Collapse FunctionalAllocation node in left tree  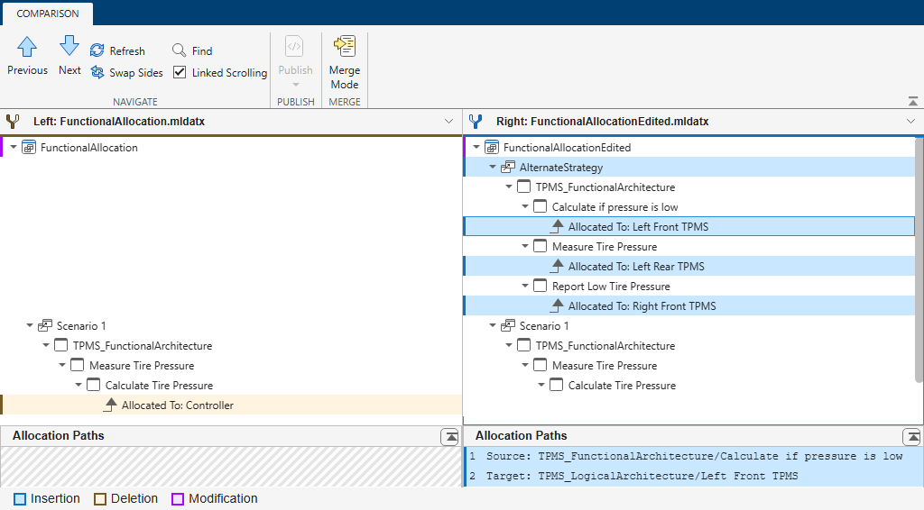coord(14,147)
